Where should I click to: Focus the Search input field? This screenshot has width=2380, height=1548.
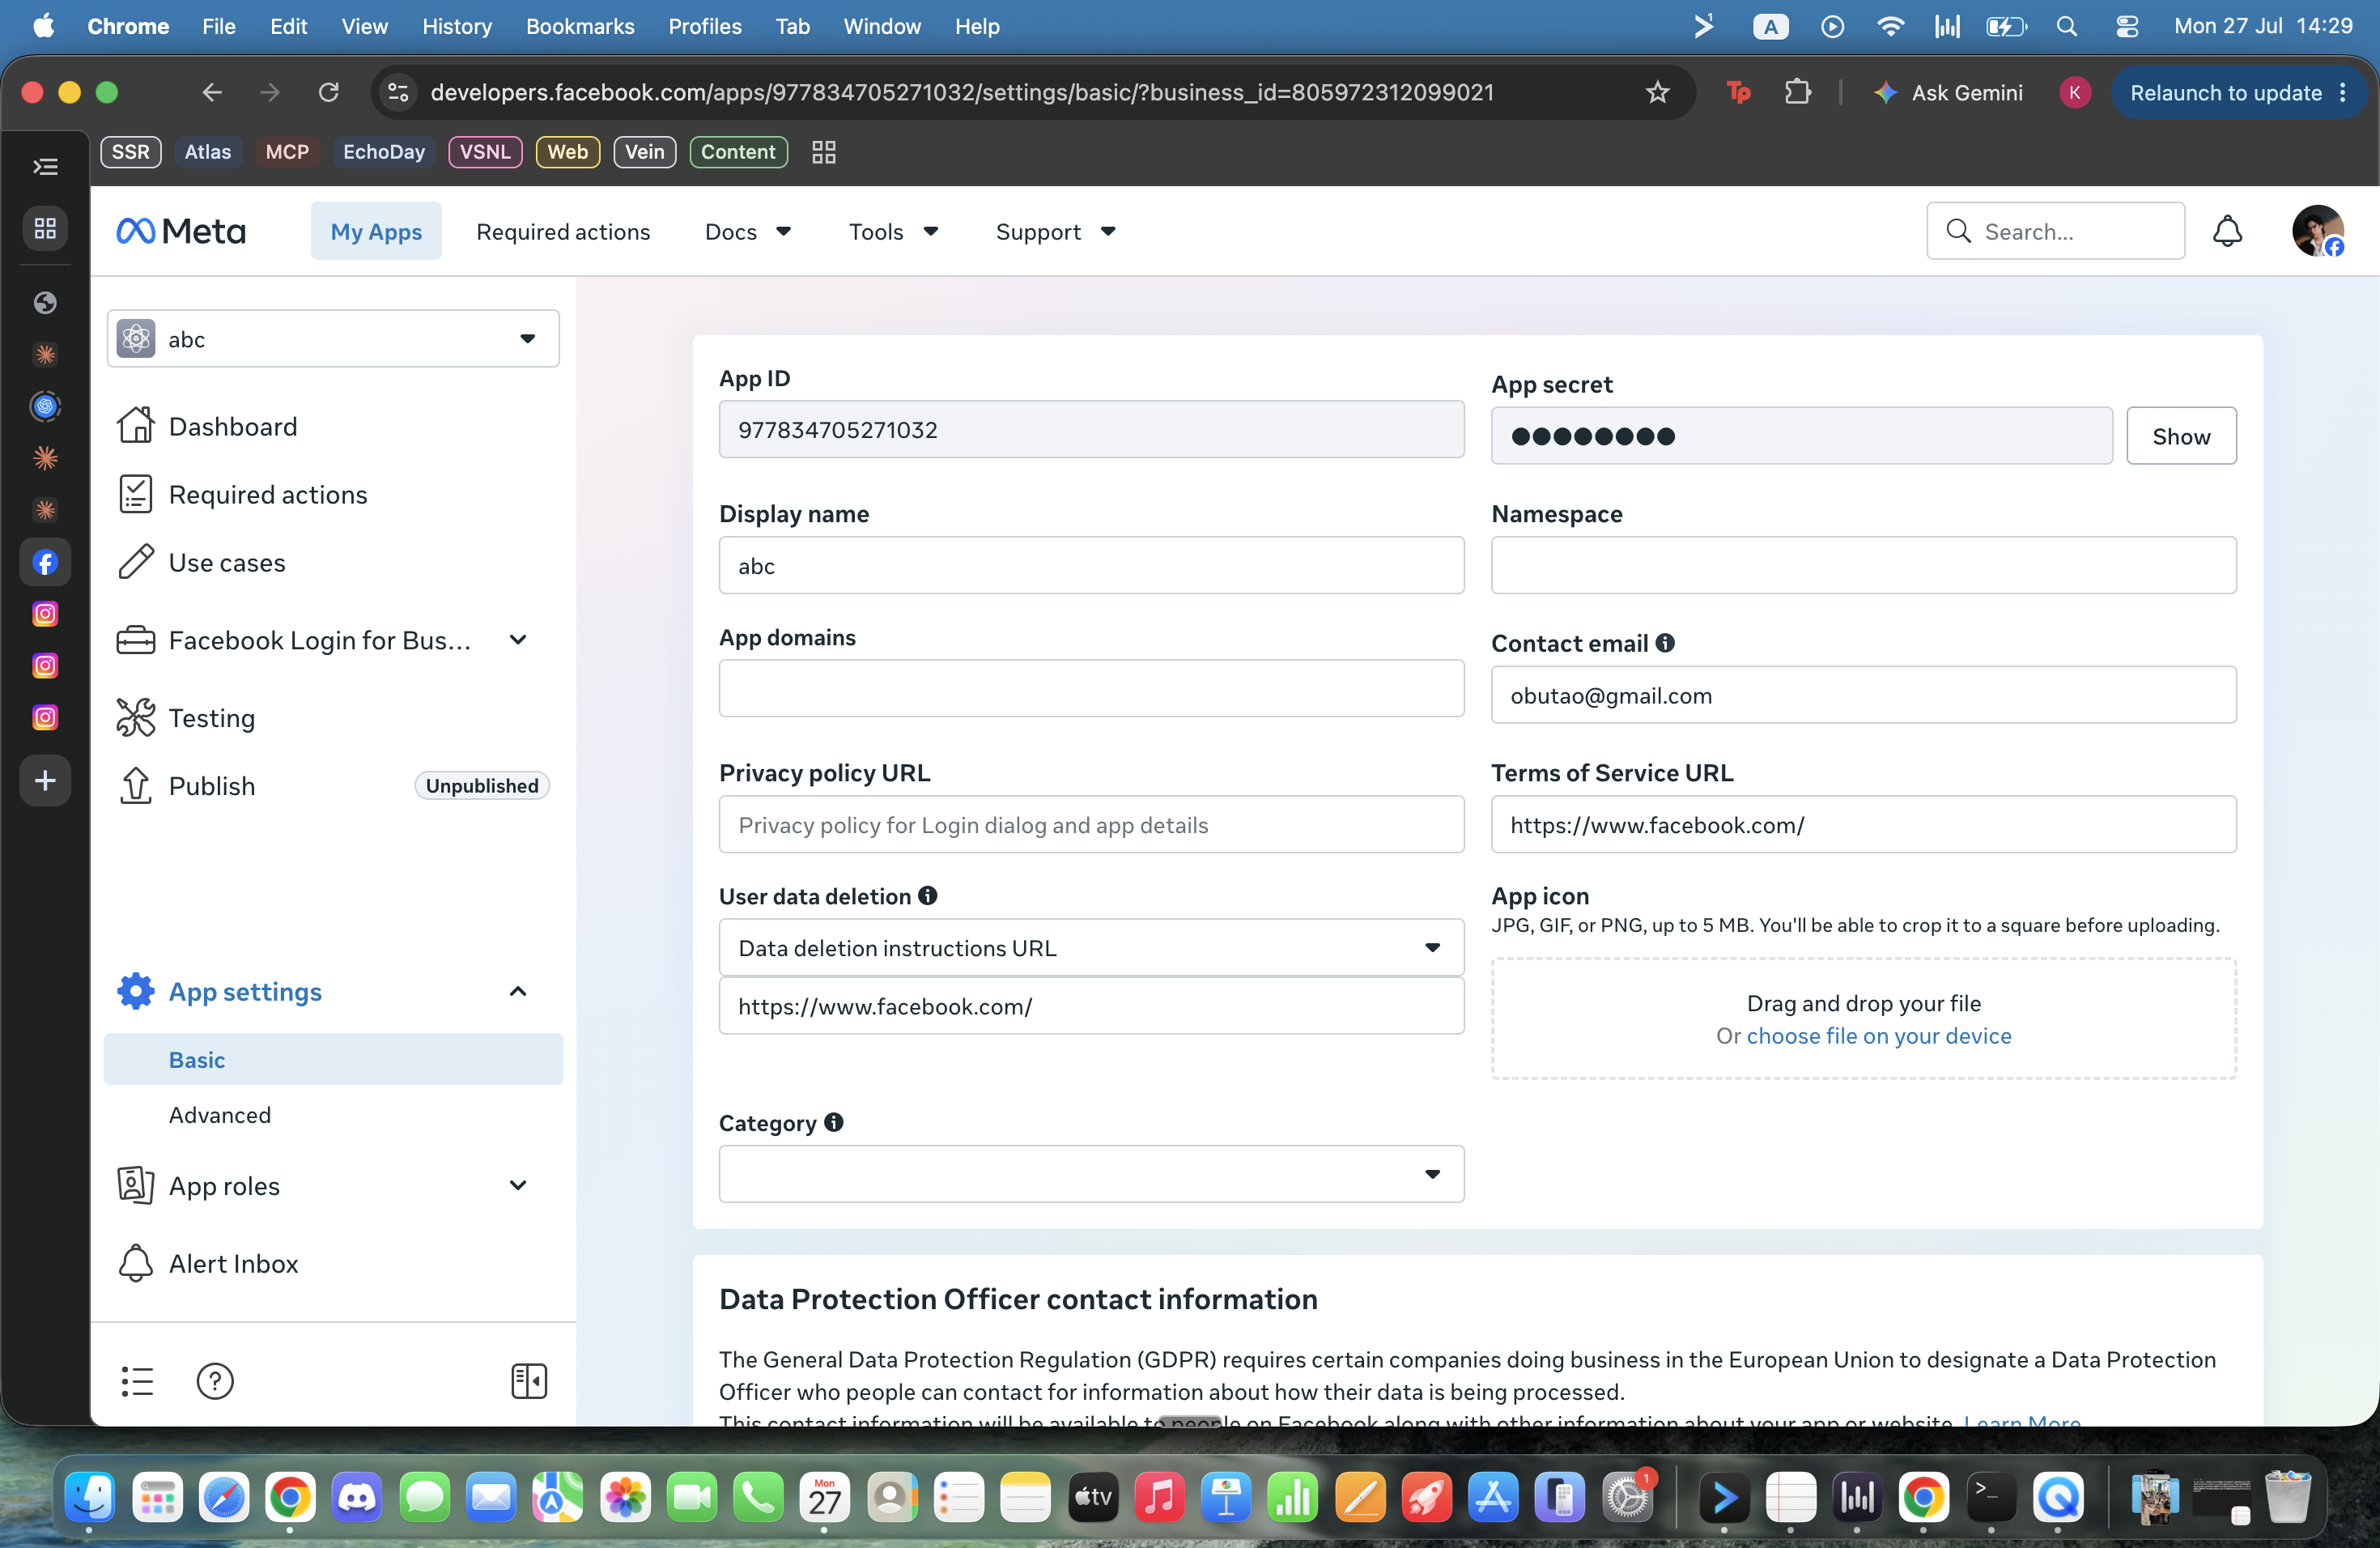(2055, 231)
